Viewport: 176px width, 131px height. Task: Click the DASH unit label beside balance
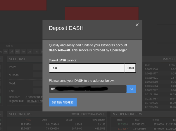[x=130, y=68]
